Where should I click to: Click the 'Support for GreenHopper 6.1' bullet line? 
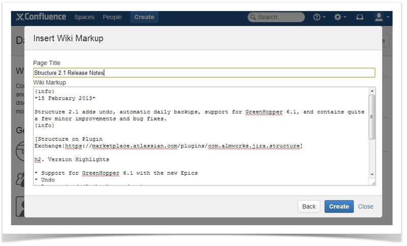[x=116, y=173]
